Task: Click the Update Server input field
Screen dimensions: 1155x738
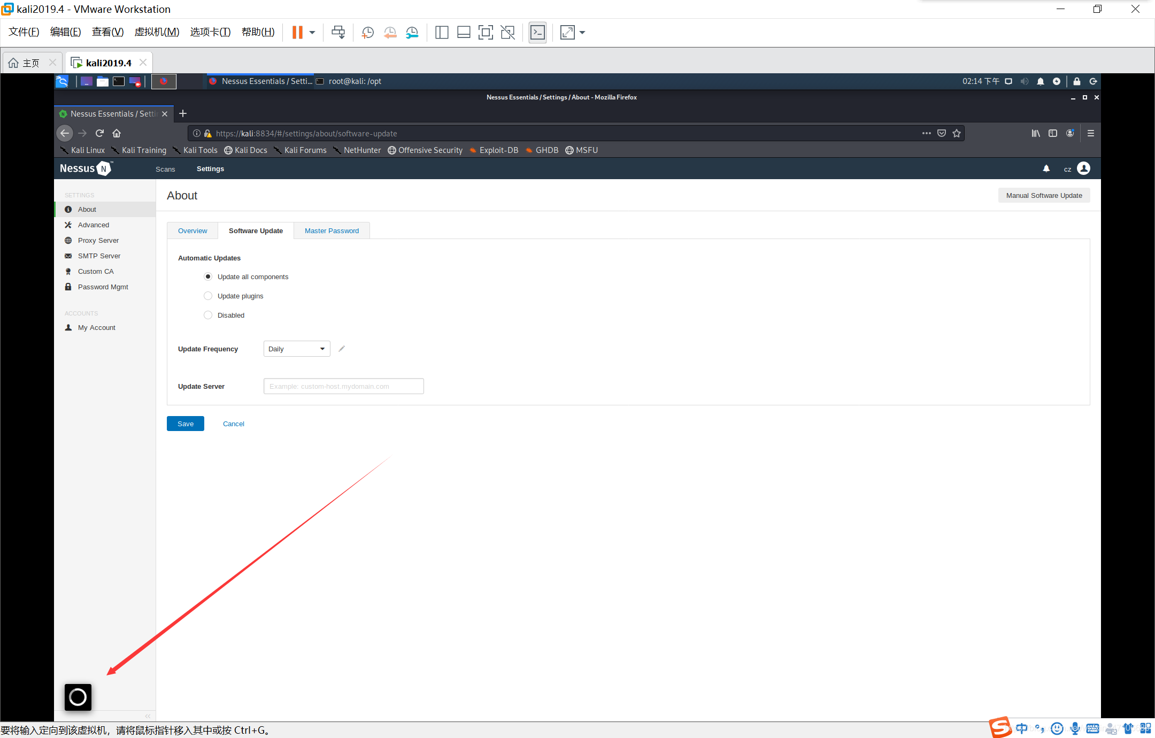Action: click(x=343, y=386)
